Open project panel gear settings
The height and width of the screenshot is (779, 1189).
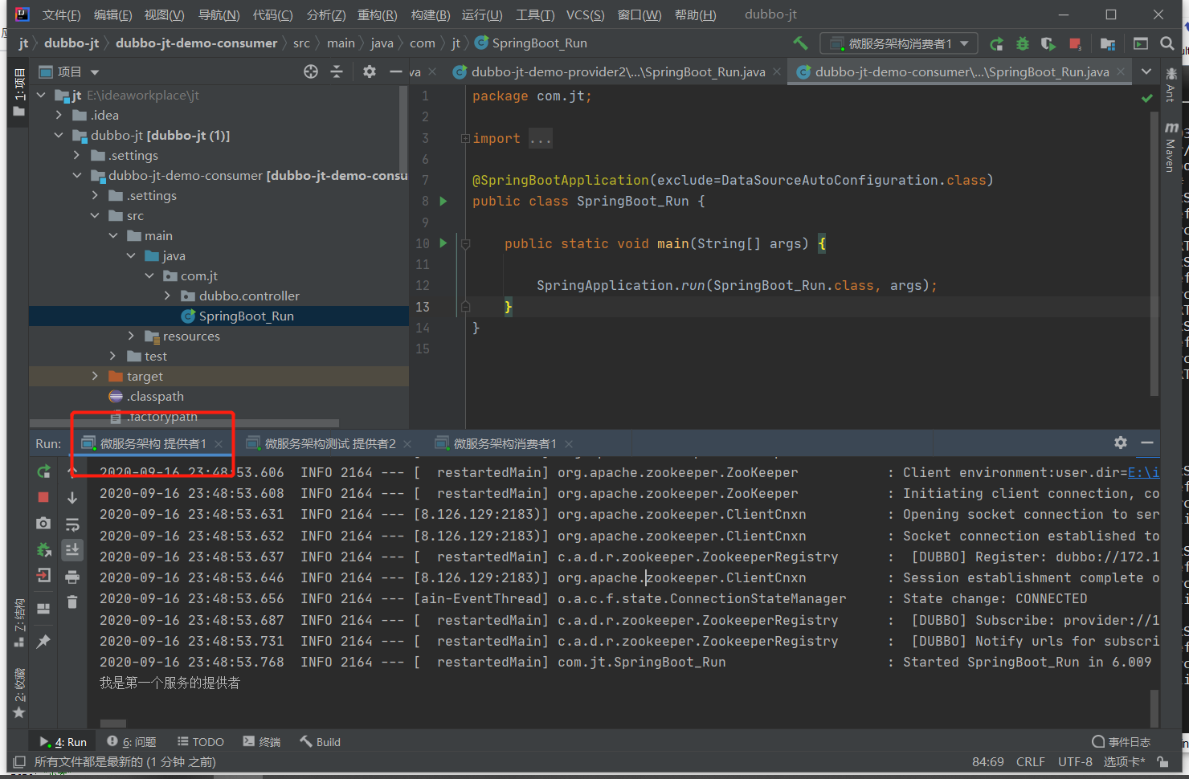(x=369, y=72)
